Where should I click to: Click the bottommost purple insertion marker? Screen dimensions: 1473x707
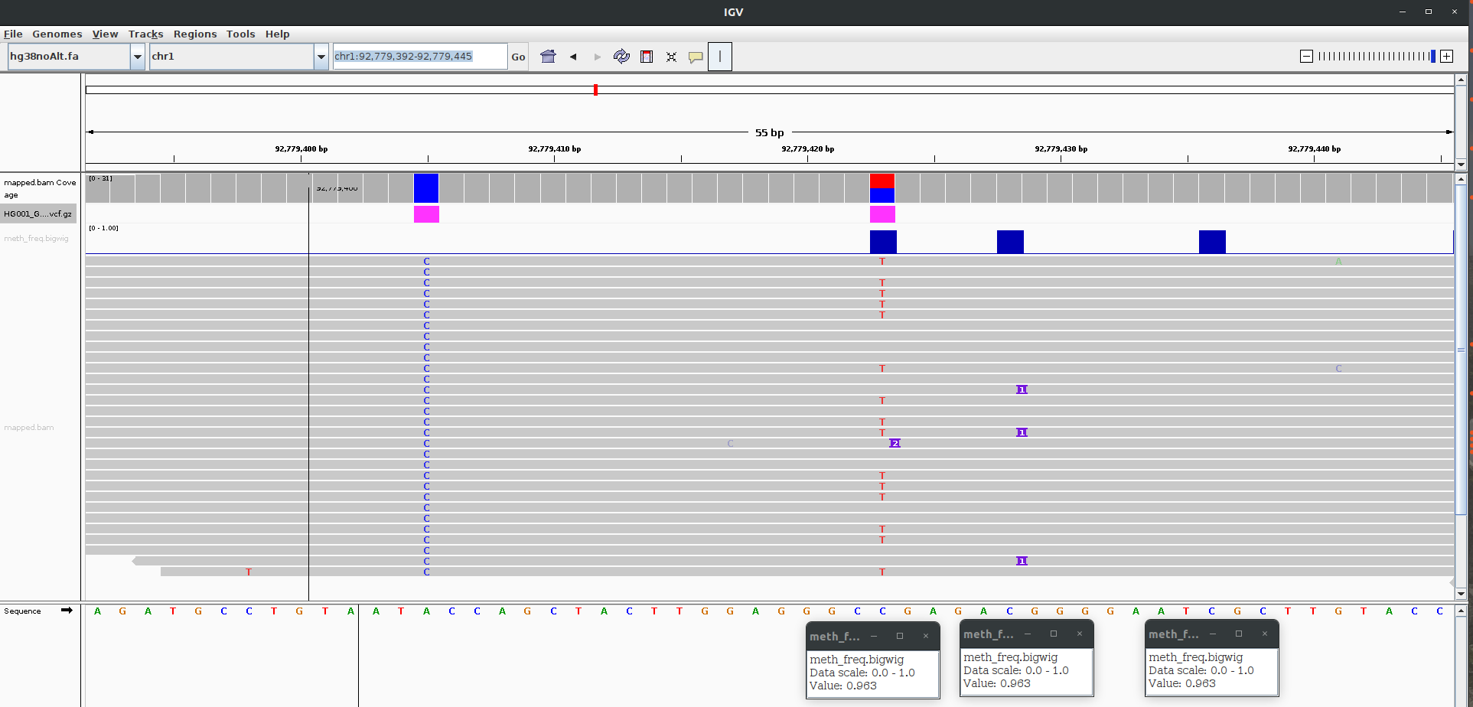[1022, 561]
